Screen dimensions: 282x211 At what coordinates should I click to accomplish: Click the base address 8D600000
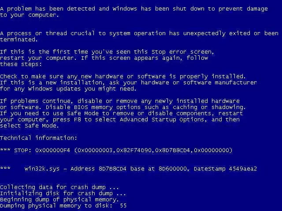(172, 169)
